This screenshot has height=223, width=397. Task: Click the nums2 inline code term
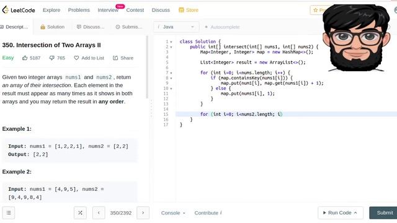104,77
